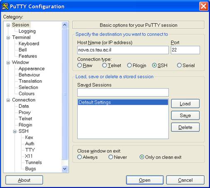The height and width of the screenshot is (188, 210).
Task: Collapse the Connection tree node
Action: click(8, 100)
